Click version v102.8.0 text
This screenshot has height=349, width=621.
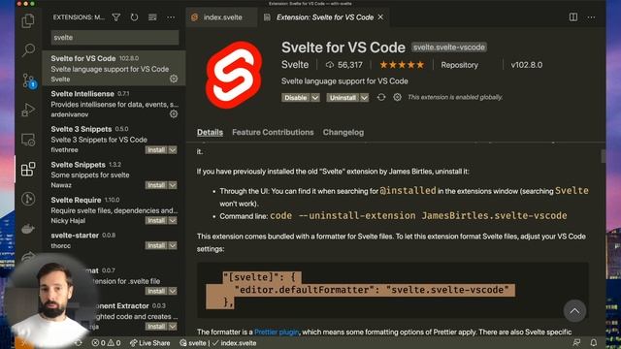[527, 65]
